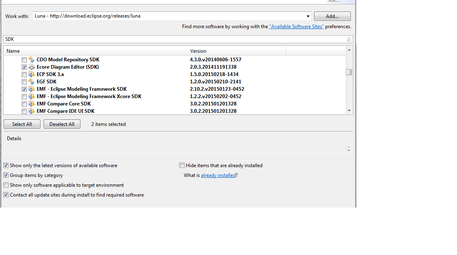
Task: Click the Deselect All button
Action: [x=62, y=124]
